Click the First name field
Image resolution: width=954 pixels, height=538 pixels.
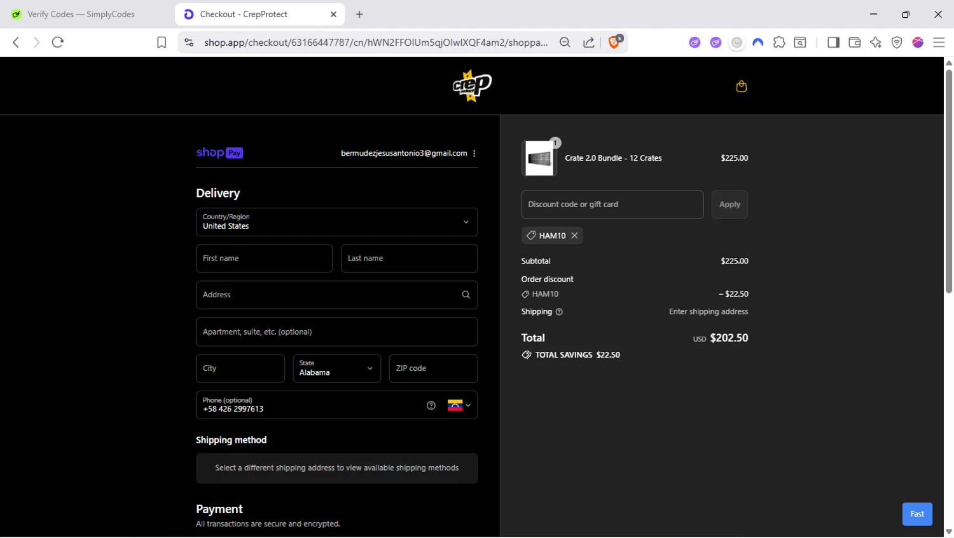[264, 259]
